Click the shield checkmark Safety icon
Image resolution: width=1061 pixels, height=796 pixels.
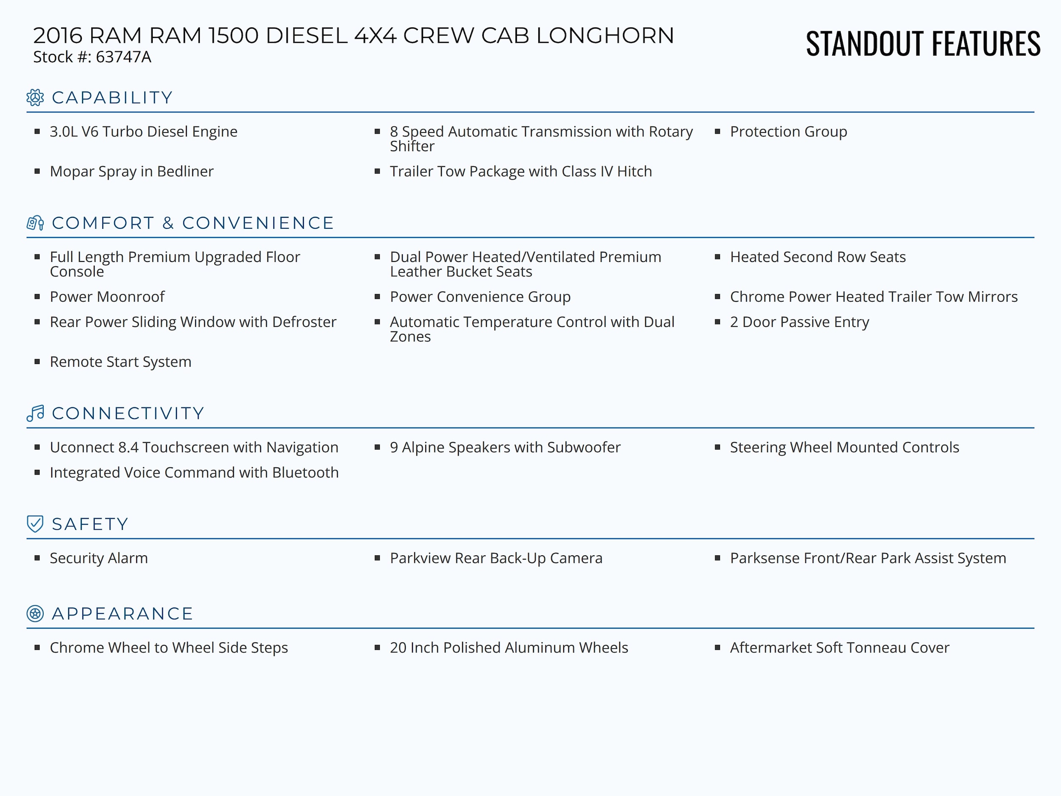pyautogui.click(x=35, y=524)
